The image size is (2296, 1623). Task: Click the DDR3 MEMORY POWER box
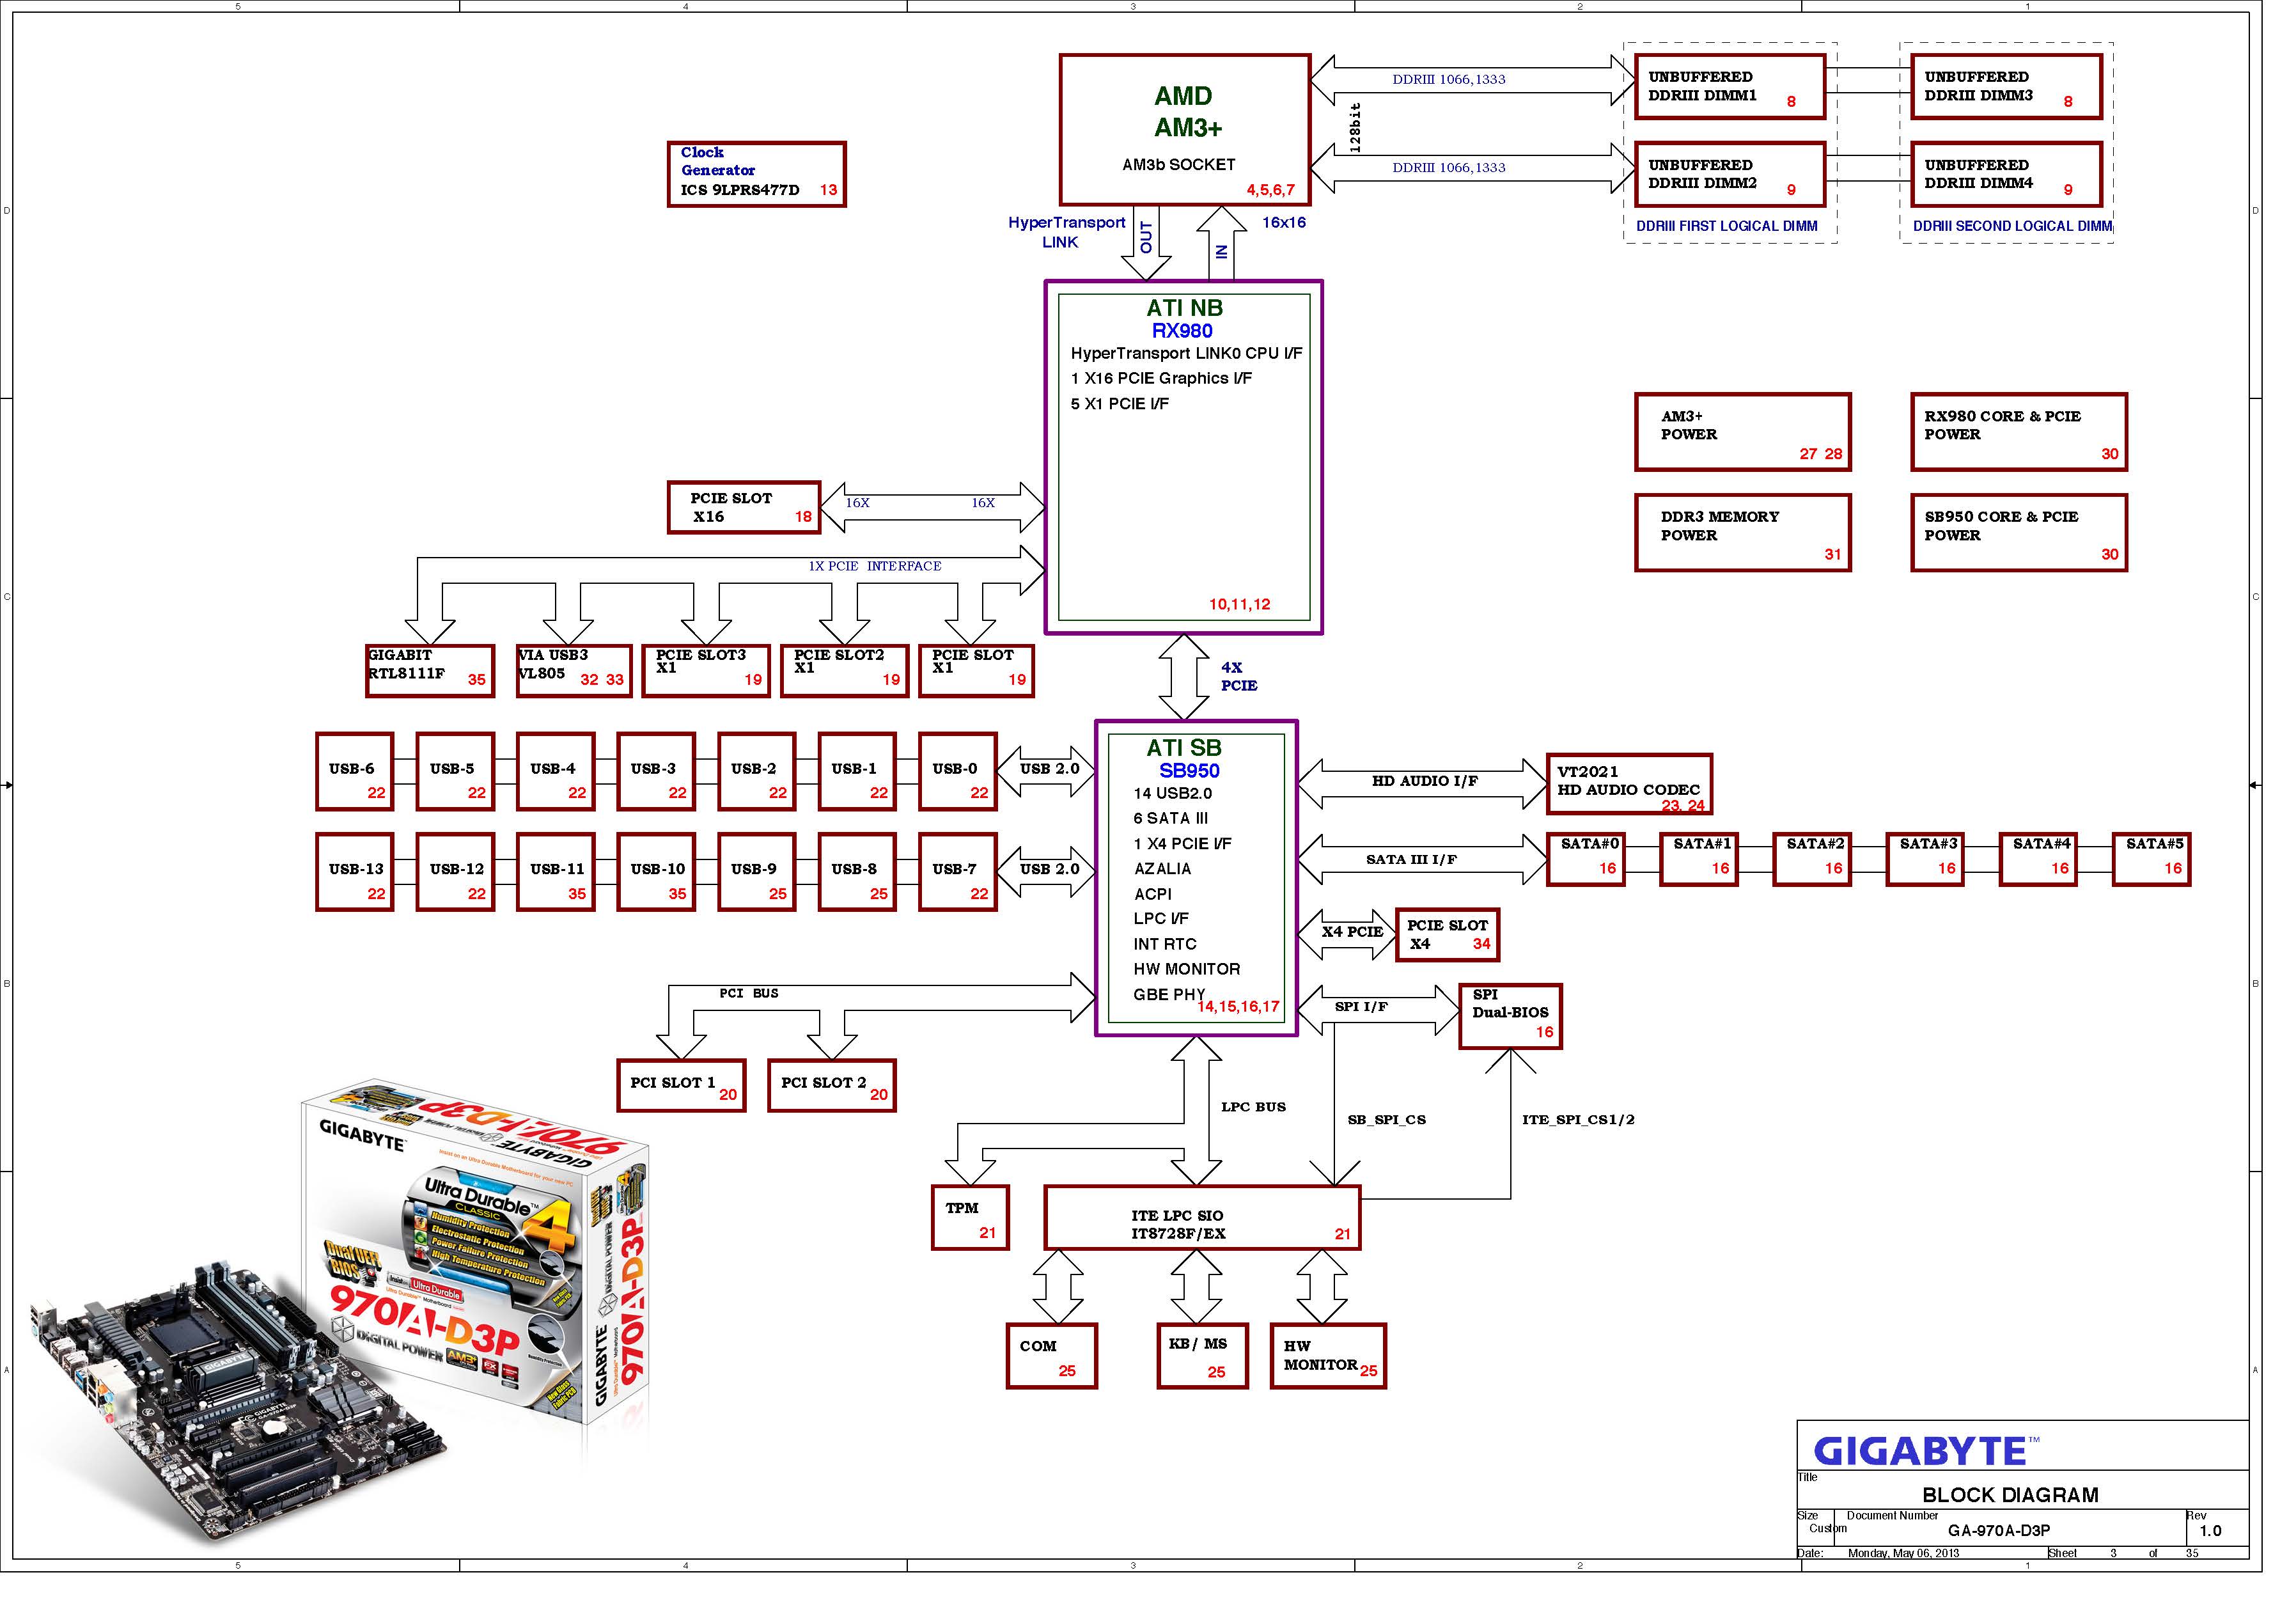point(1742,533)
